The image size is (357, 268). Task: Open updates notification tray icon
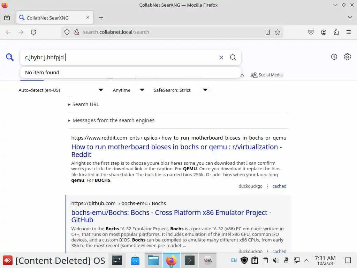click(255, 260)
